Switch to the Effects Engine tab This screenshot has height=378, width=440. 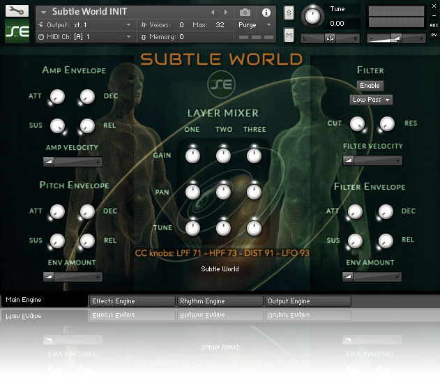(x=132, y=301)
